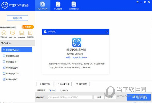Minimize the application window
The image size is (152, 103).
[x=141, y=2]
